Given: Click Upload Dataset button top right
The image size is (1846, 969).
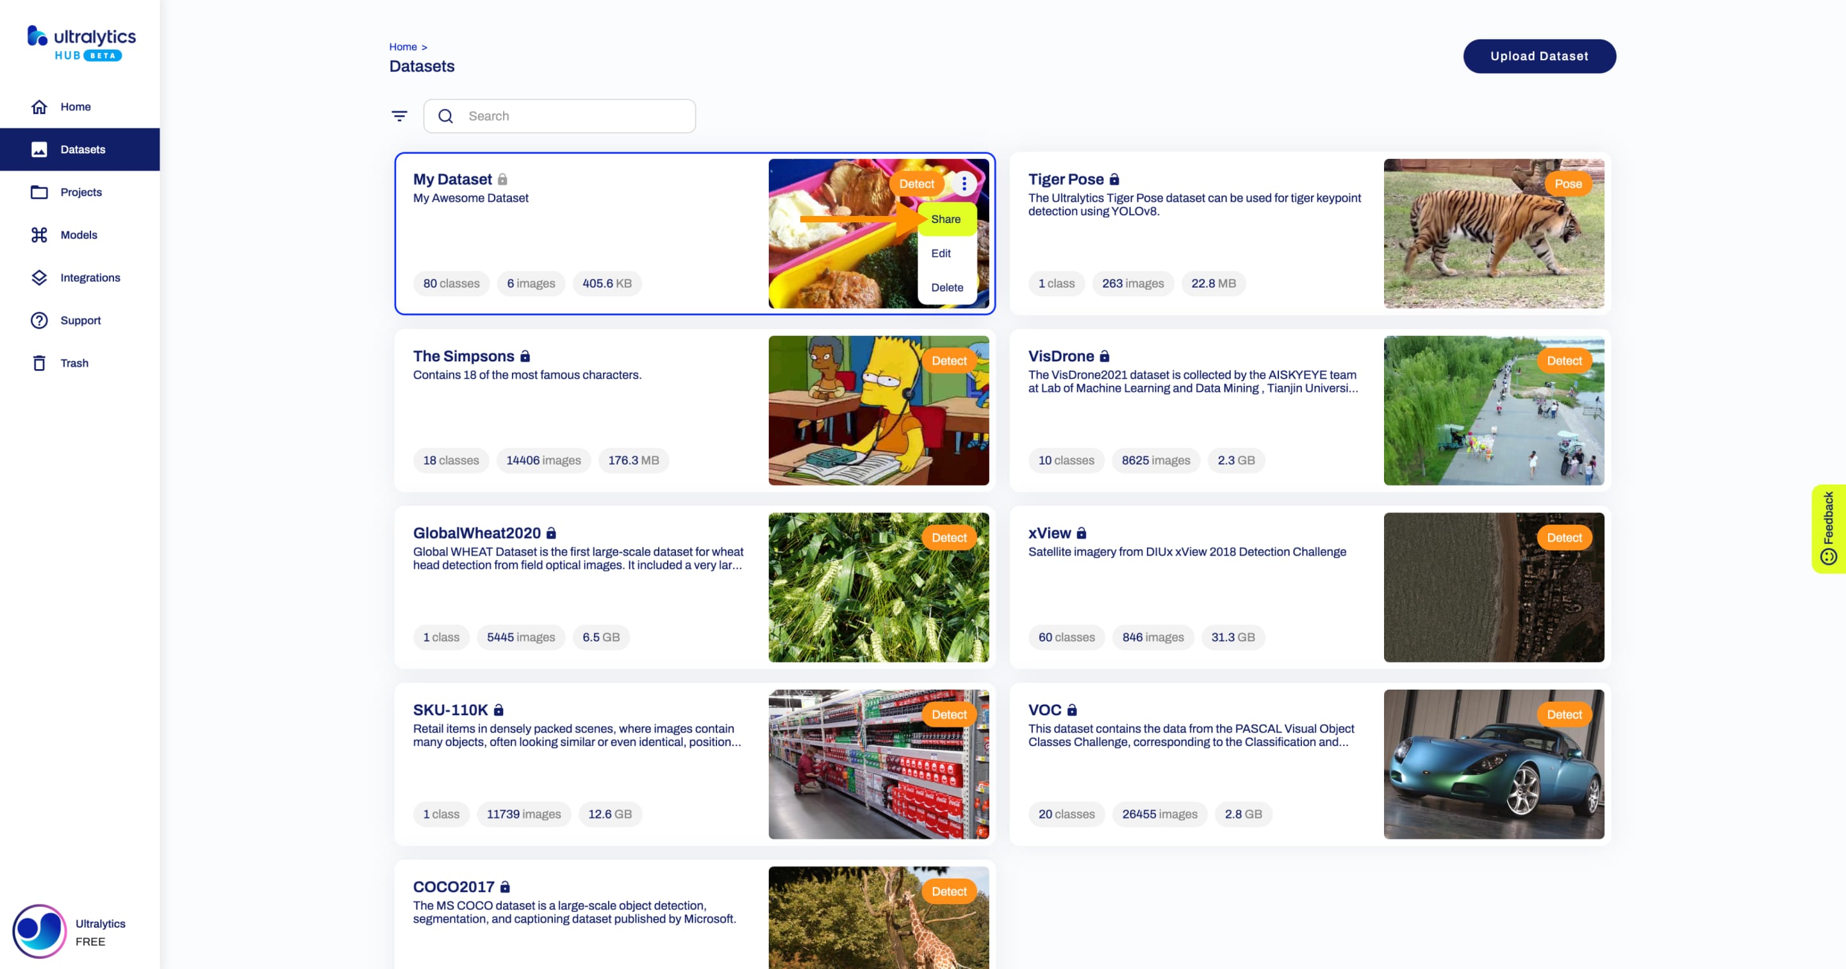Looking at the screenshot, I should [x=1540, y=56].
